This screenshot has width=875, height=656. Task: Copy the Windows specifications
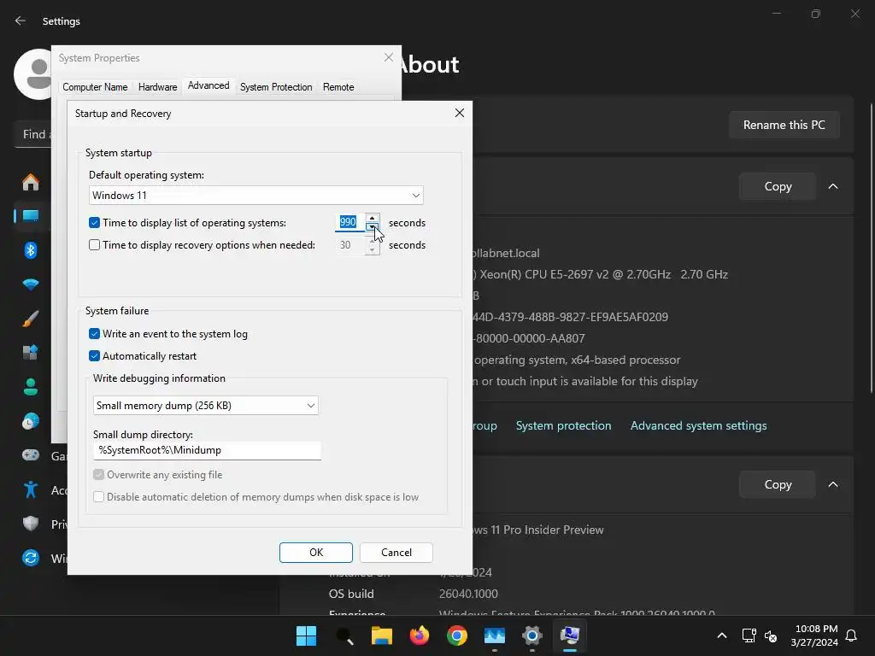[x=778, y=484]
